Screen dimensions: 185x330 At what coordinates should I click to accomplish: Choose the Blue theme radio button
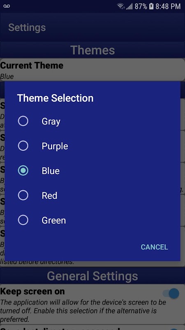(x=23, y=170)
